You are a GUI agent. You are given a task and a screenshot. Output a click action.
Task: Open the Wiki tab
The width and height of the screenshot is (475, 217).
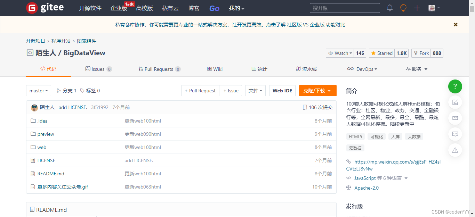coord(215,69)
